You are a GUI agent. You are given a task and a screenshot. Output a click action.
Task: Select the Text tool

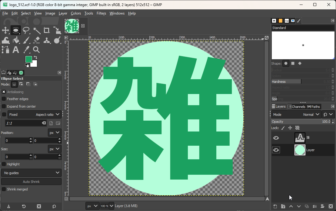tap(16, 50)
